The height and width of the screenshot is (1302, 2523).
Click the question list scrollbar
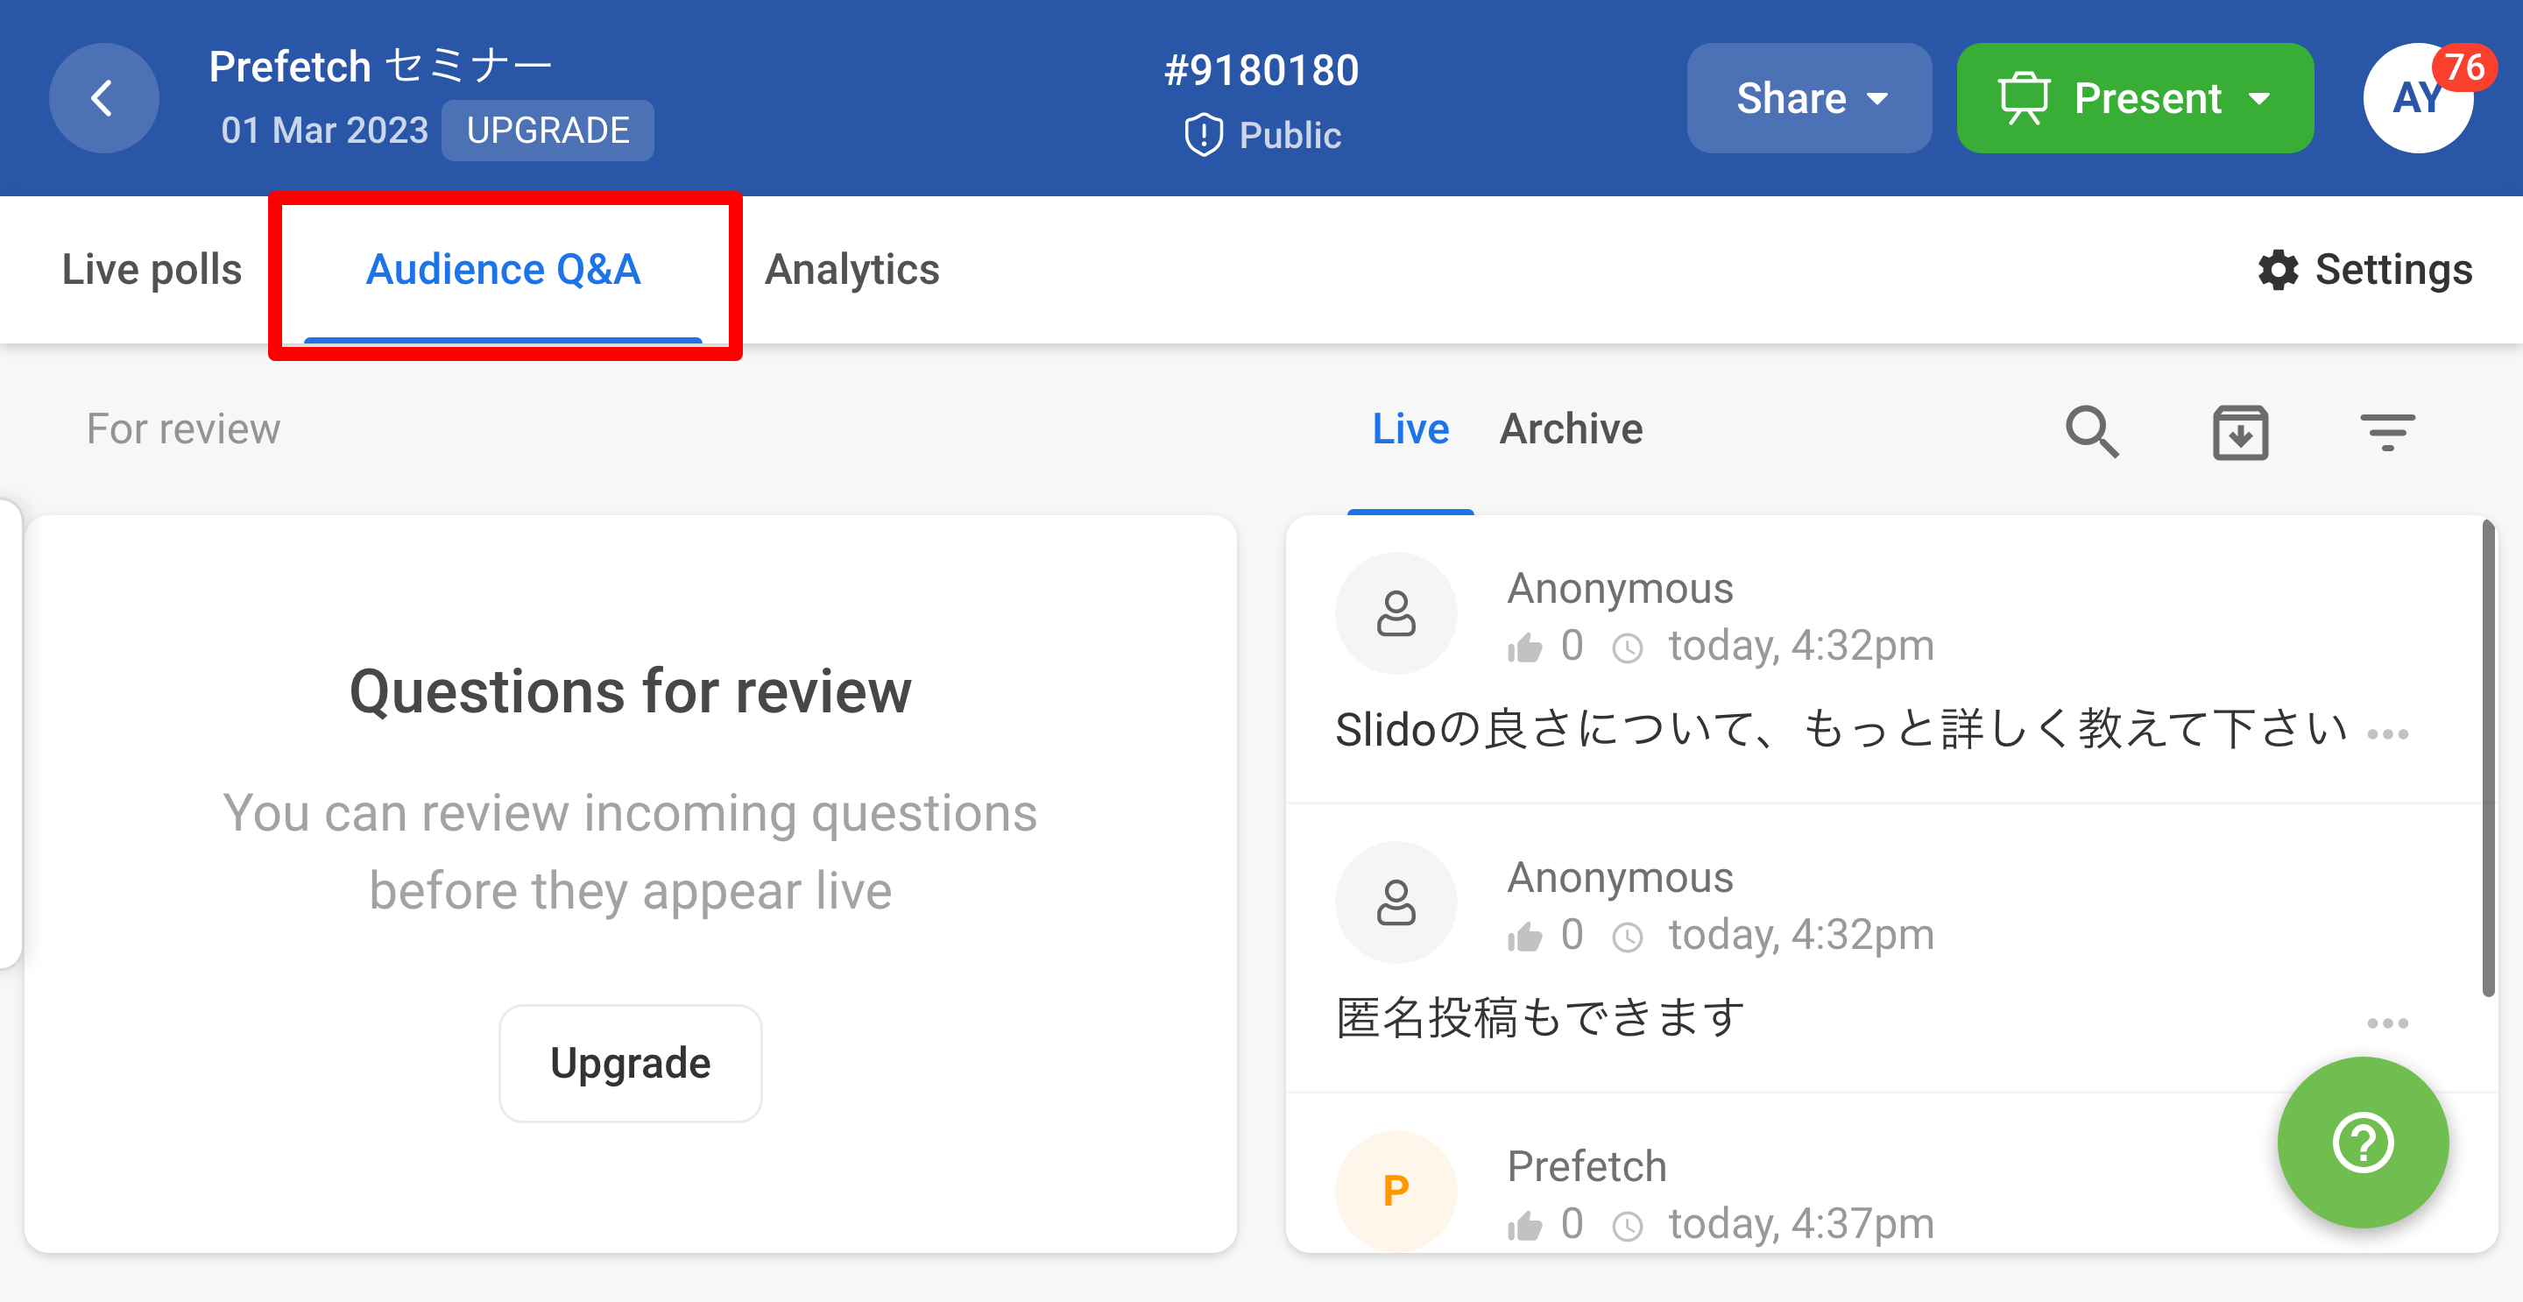[2487, 760]
